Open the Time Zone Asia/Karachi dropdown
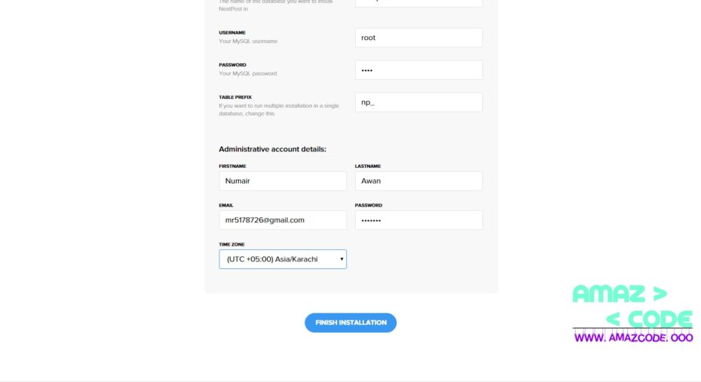This screenshot has width=701, height=382. coord(283,259)
